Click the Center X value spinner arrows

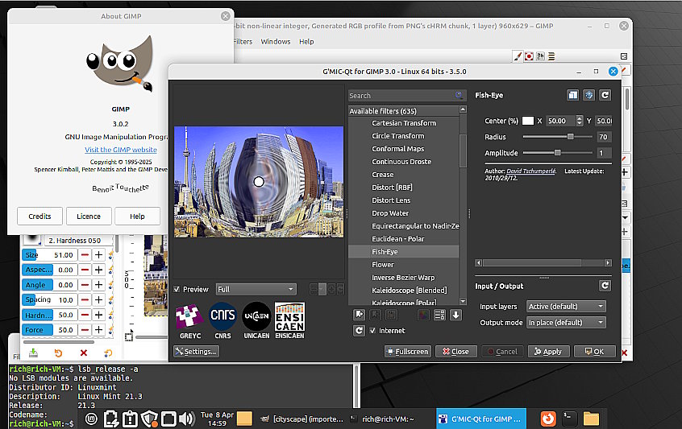[580, 121]
